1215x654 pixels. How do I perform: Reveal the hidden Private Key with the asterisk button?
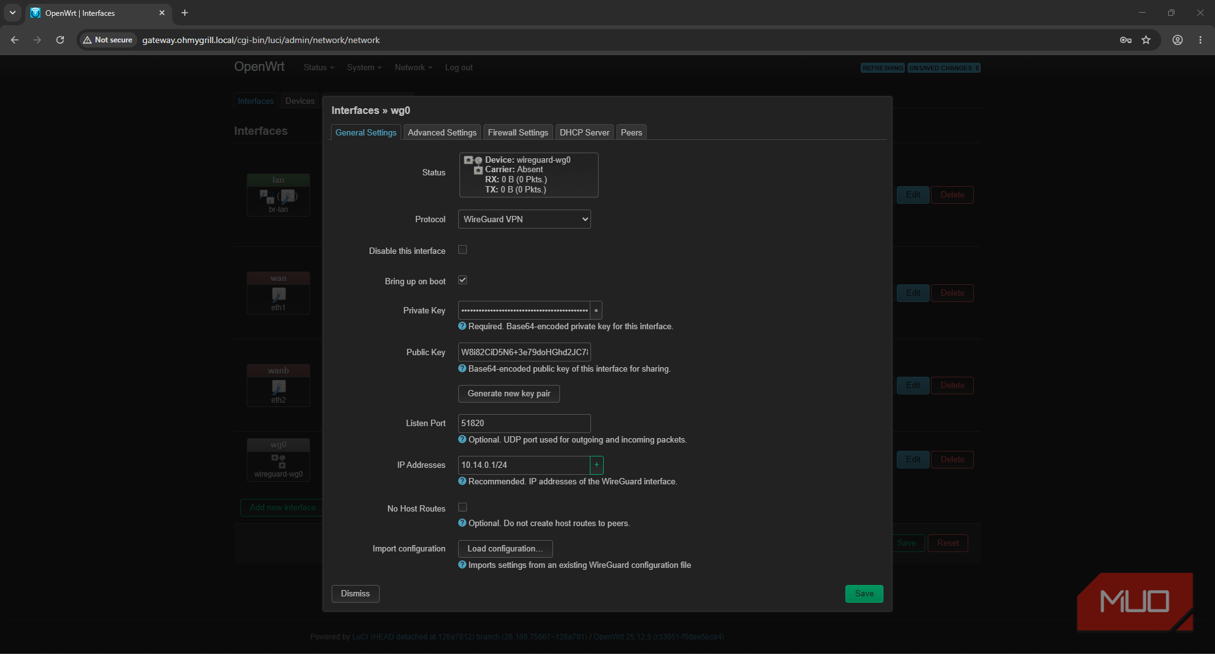596,311
